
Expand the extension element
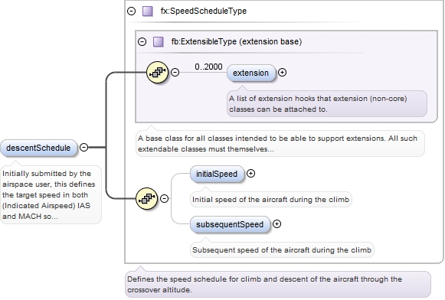[282, 72]
